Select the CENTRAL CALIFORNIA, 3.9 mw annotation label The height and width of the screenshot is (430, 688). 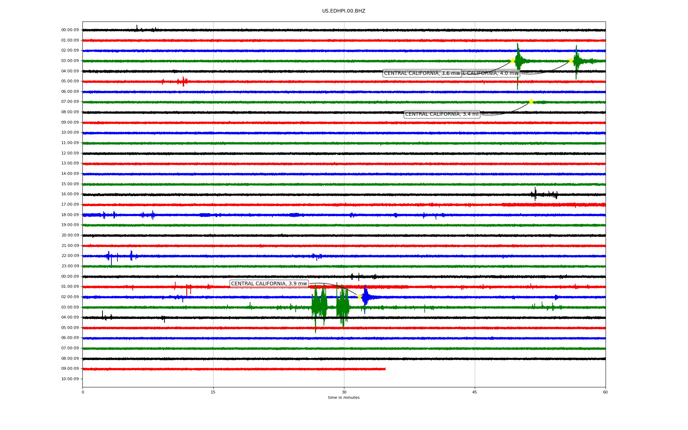[269, 284]
